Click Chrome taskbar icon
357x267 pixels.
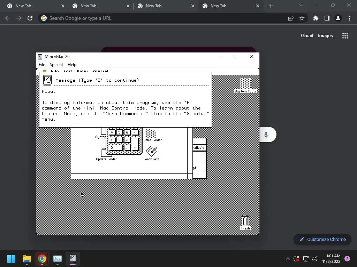pos(42,259)
